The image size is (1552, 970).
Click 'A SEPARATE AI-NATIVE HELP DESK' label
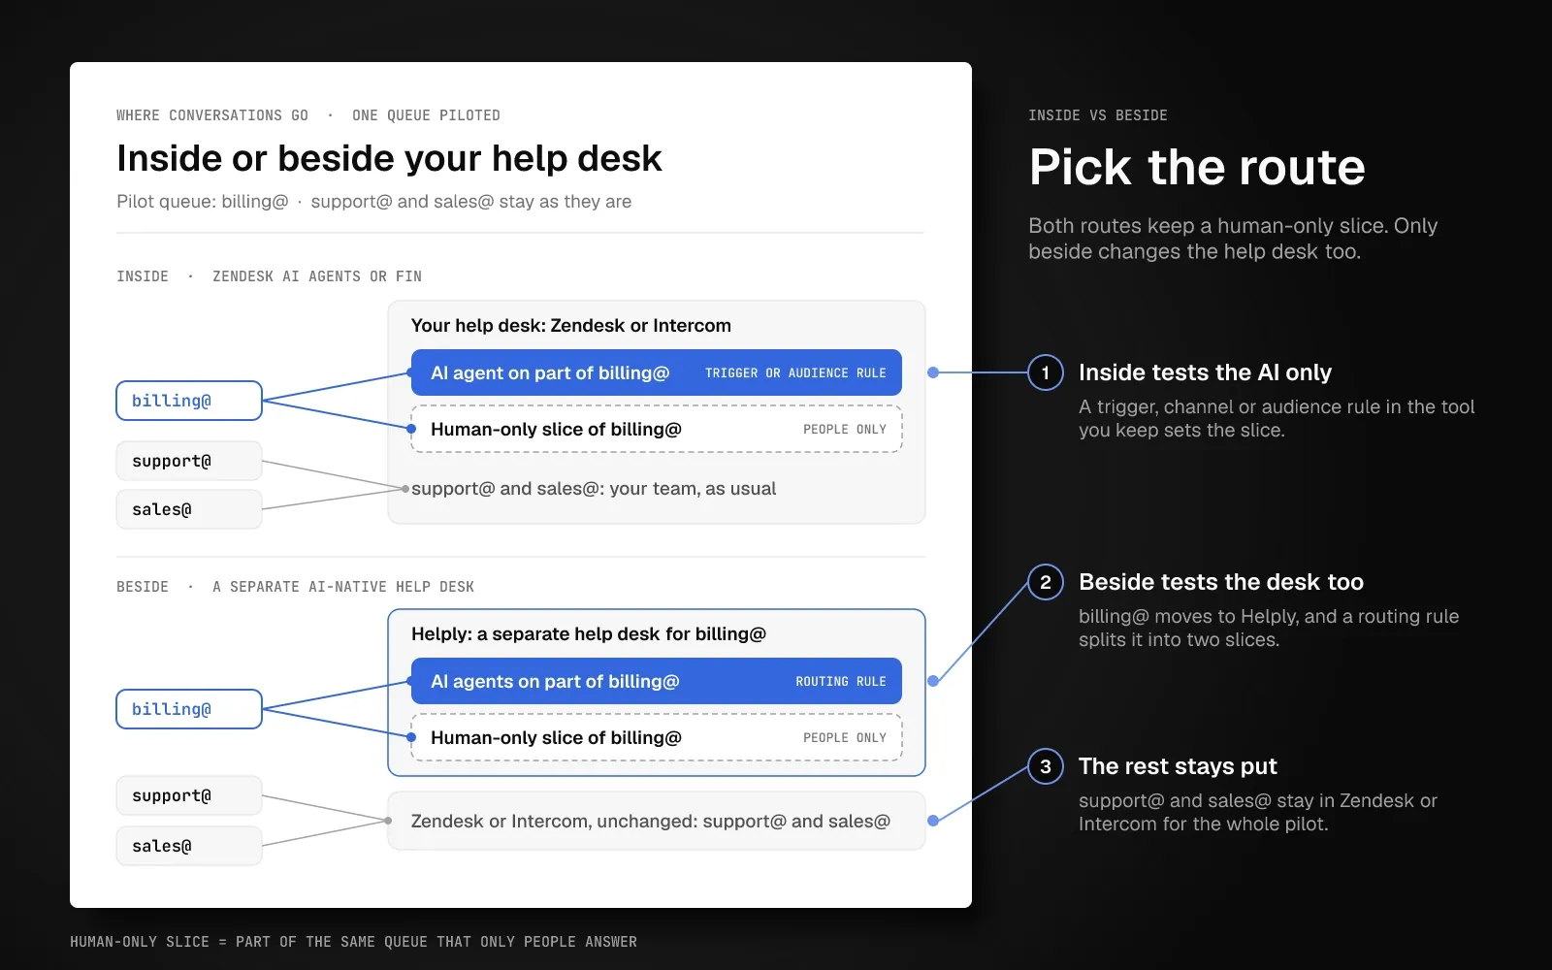point(343,587)
